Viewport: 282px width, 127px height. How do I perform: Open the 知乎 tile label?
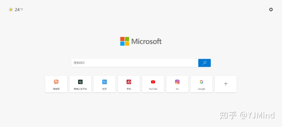point(104,89)
